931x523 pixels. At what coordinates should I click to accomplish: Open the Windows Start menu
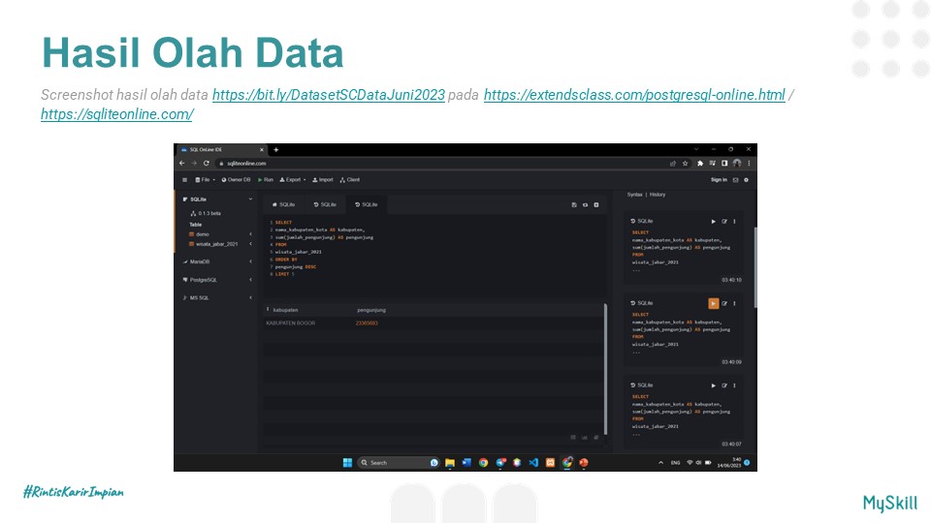click(347, 463)
